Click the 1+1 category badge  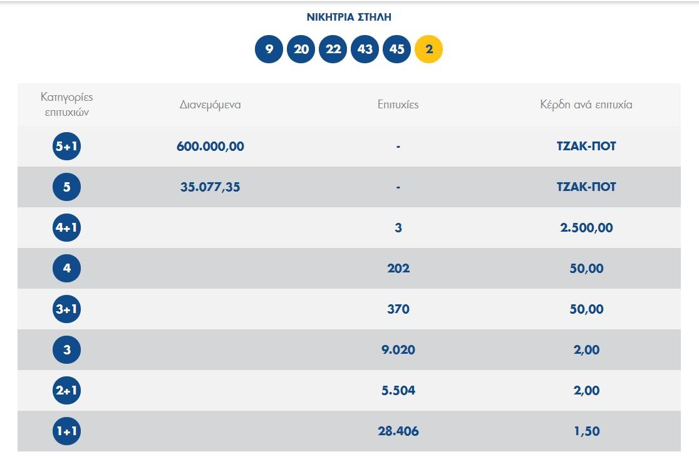pos(67,431)
